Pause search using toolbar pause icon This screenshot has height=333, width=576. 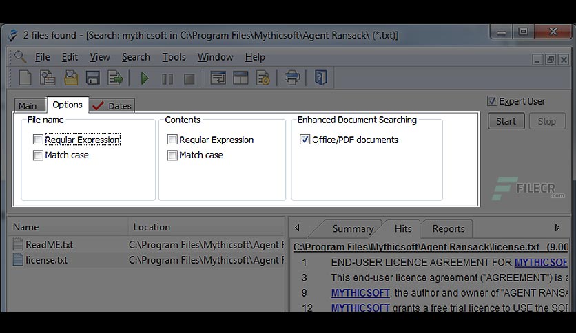(x=167, y=79)
